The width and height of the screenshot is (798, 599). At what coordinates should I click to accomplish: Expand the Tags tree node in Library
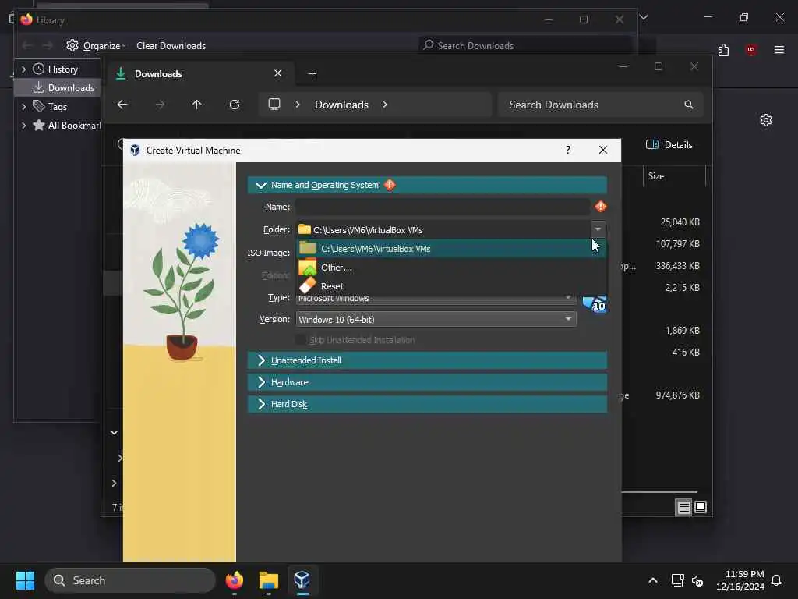coord(23,106)
